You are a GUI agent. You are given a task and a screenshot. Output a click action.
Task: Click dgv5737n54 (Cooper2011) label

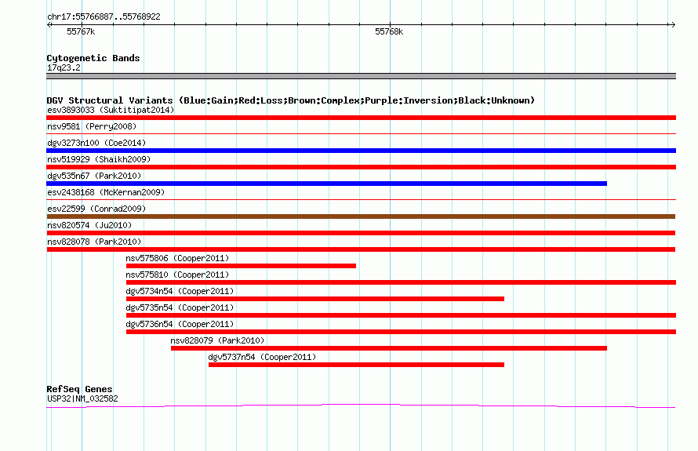(262, 357)
